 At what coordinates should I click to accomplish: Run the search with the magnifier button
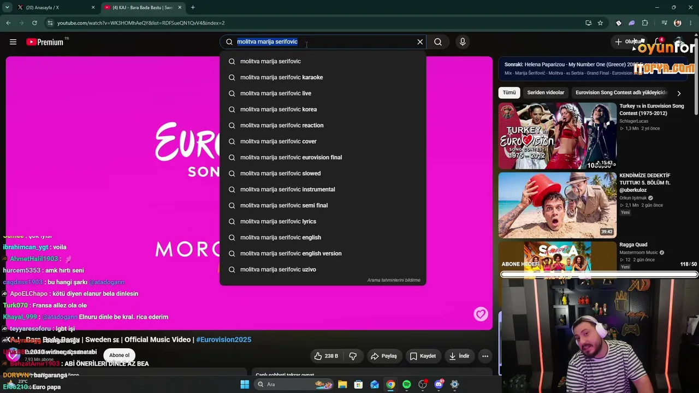(438, 42)
